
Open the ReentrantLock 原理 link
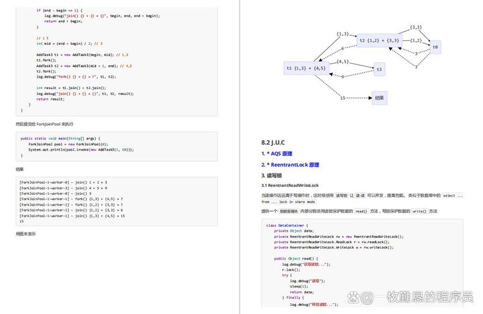pyautogui.click(x=294, y=165)
